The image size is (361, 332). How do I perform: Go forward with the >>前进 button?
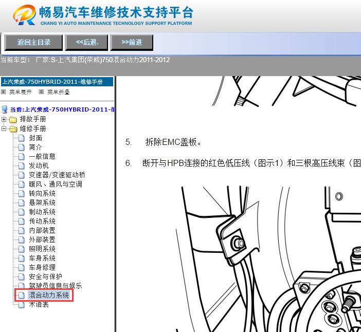[132, 42]
